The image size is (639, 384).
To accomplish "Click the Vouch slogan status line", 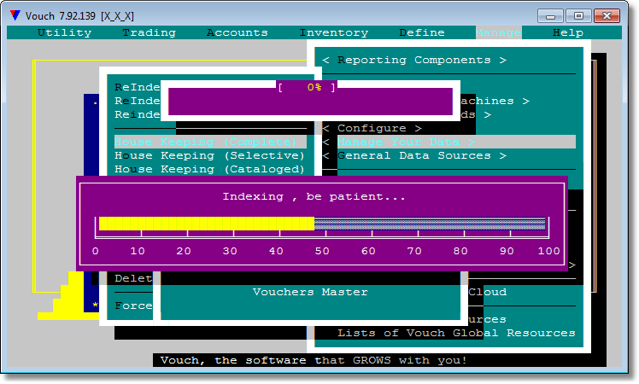I will (314, 360).
